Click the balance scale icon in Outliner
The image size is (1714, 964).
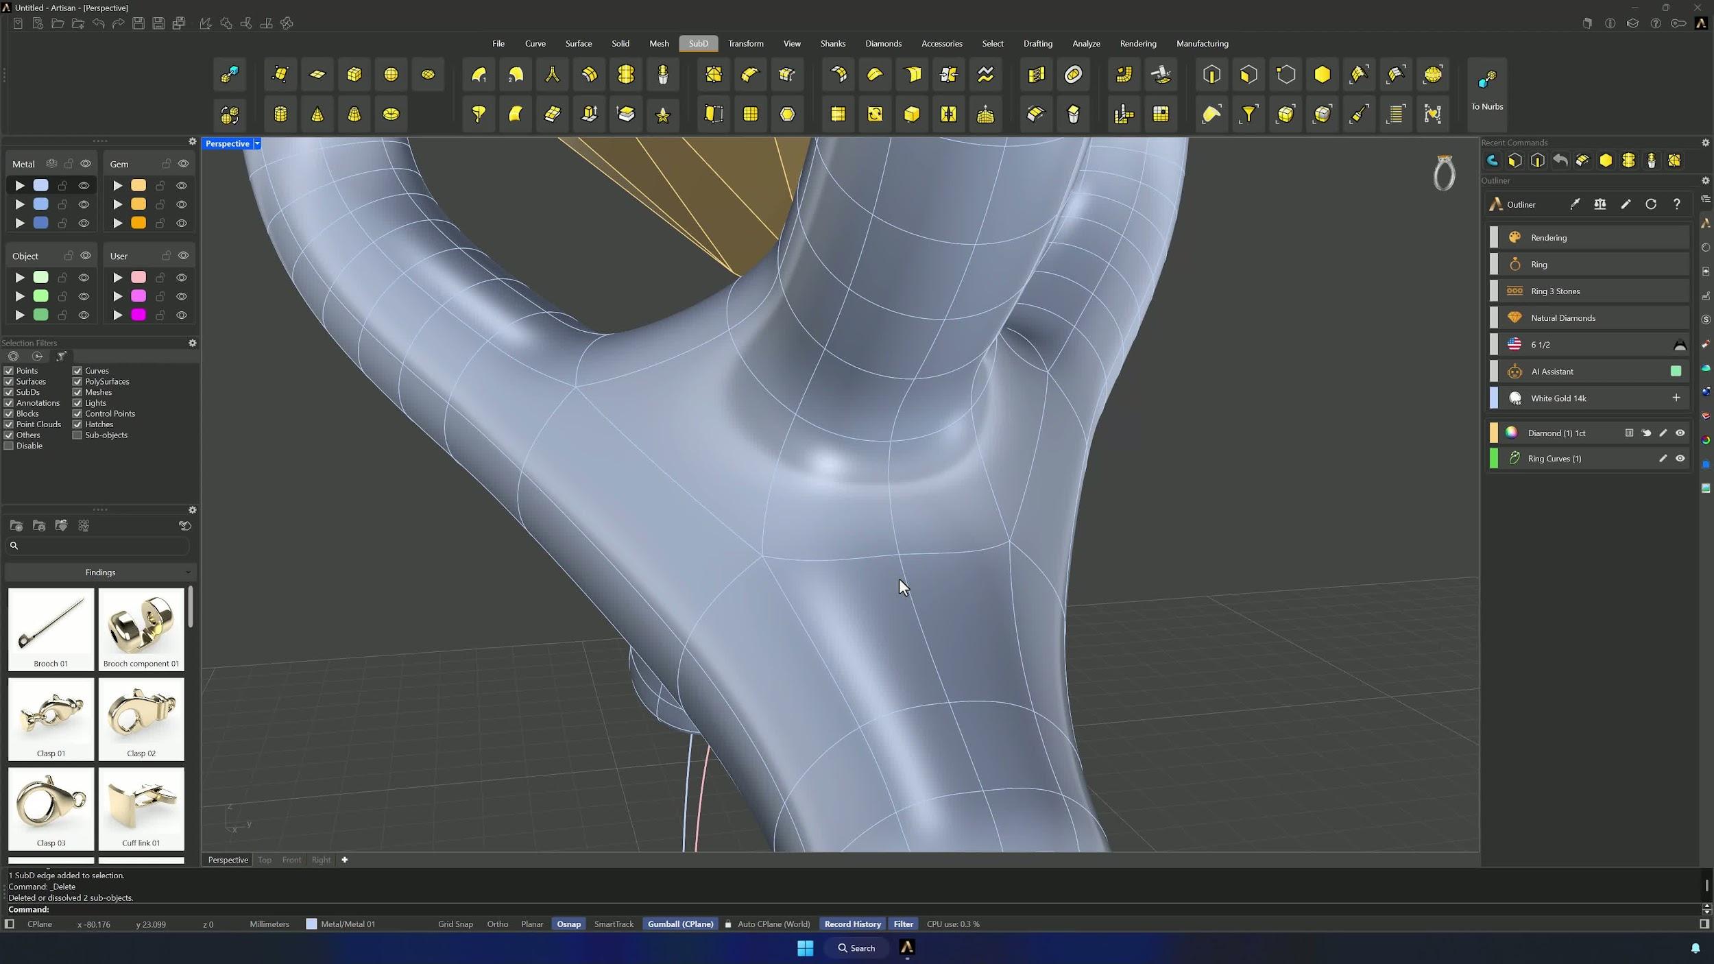[x=1600, y=204]
